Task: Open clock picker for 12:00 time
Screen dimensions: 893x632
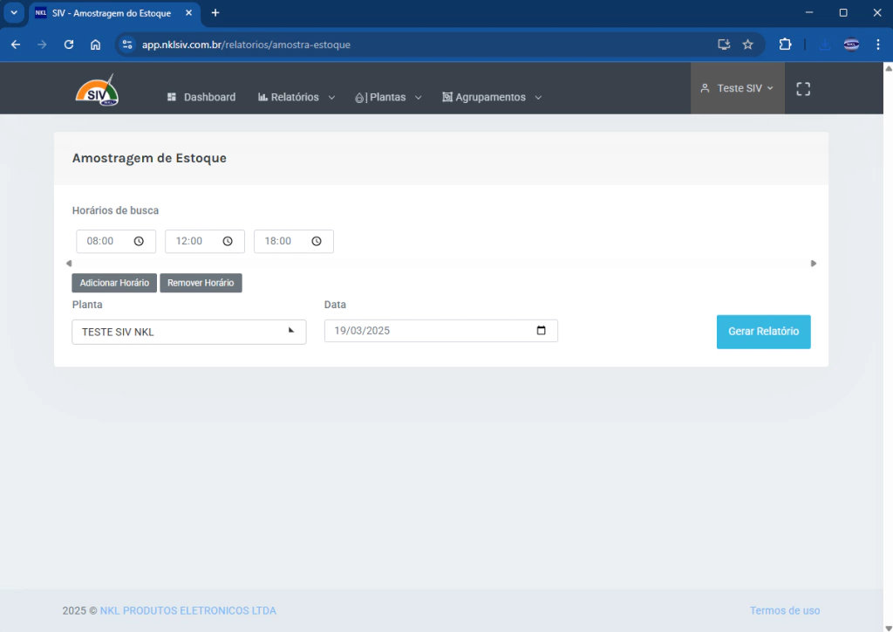Action: tap(228, 242)
